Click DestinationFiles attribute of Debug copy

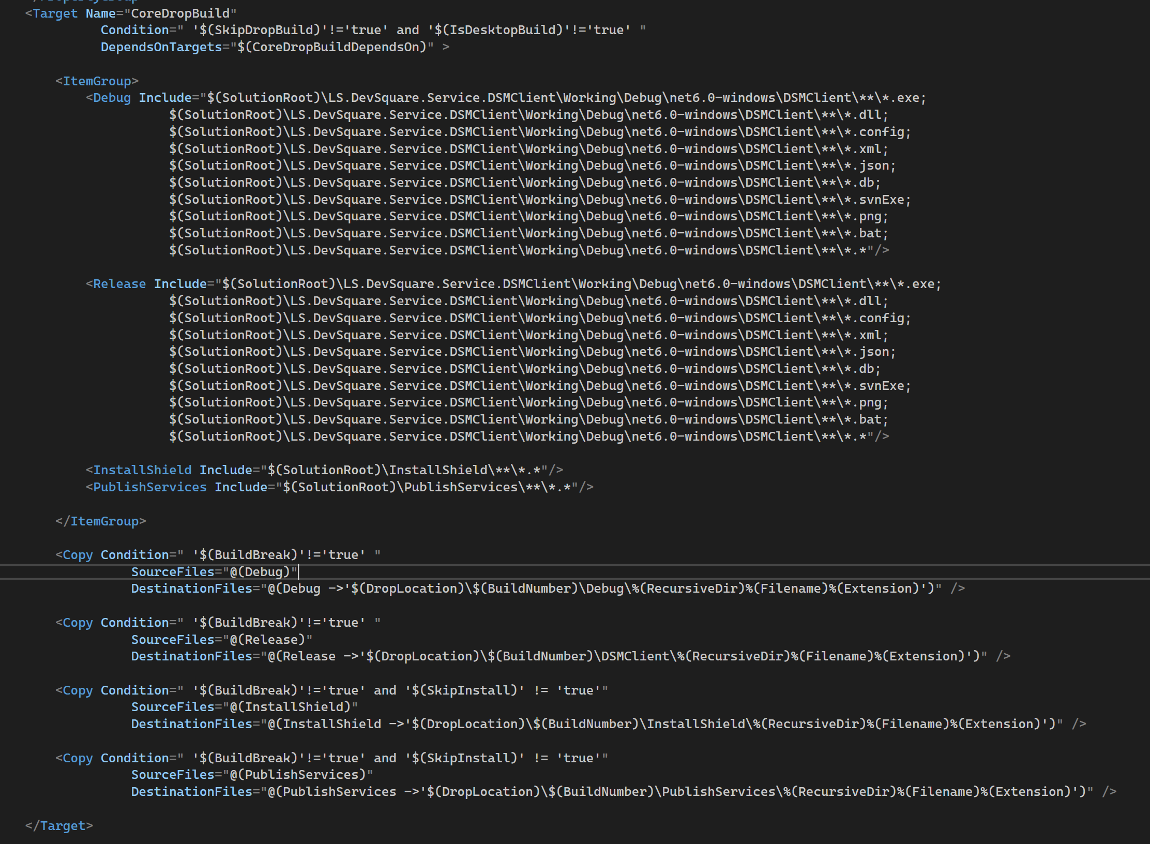point(191,589)
